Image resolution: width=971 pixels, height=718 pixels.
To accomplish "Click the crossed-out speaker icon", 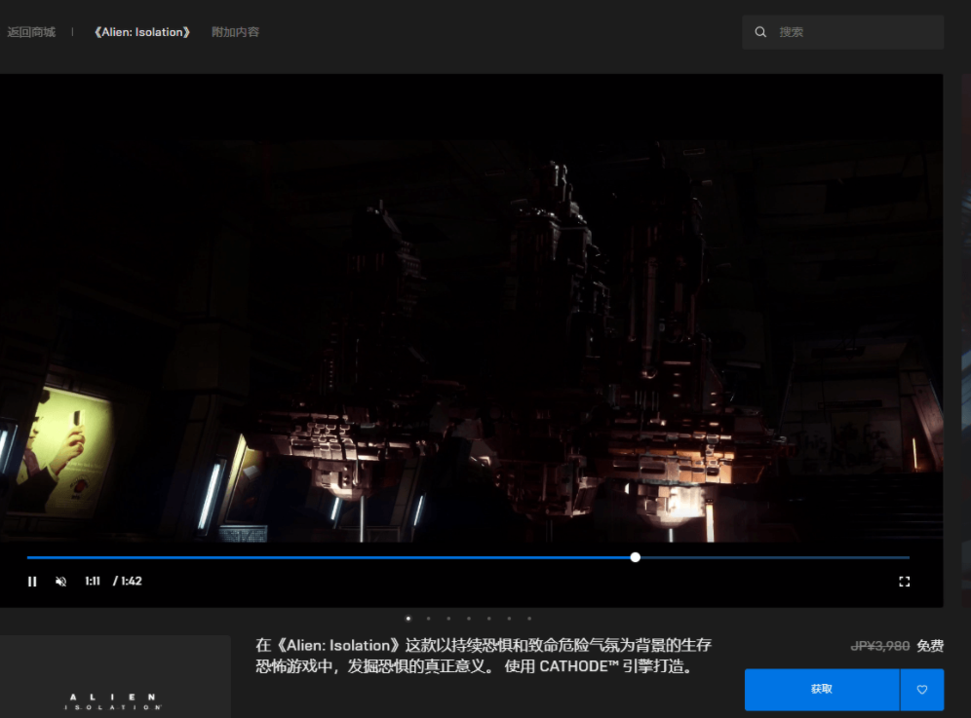I will (x=60, y=581).
